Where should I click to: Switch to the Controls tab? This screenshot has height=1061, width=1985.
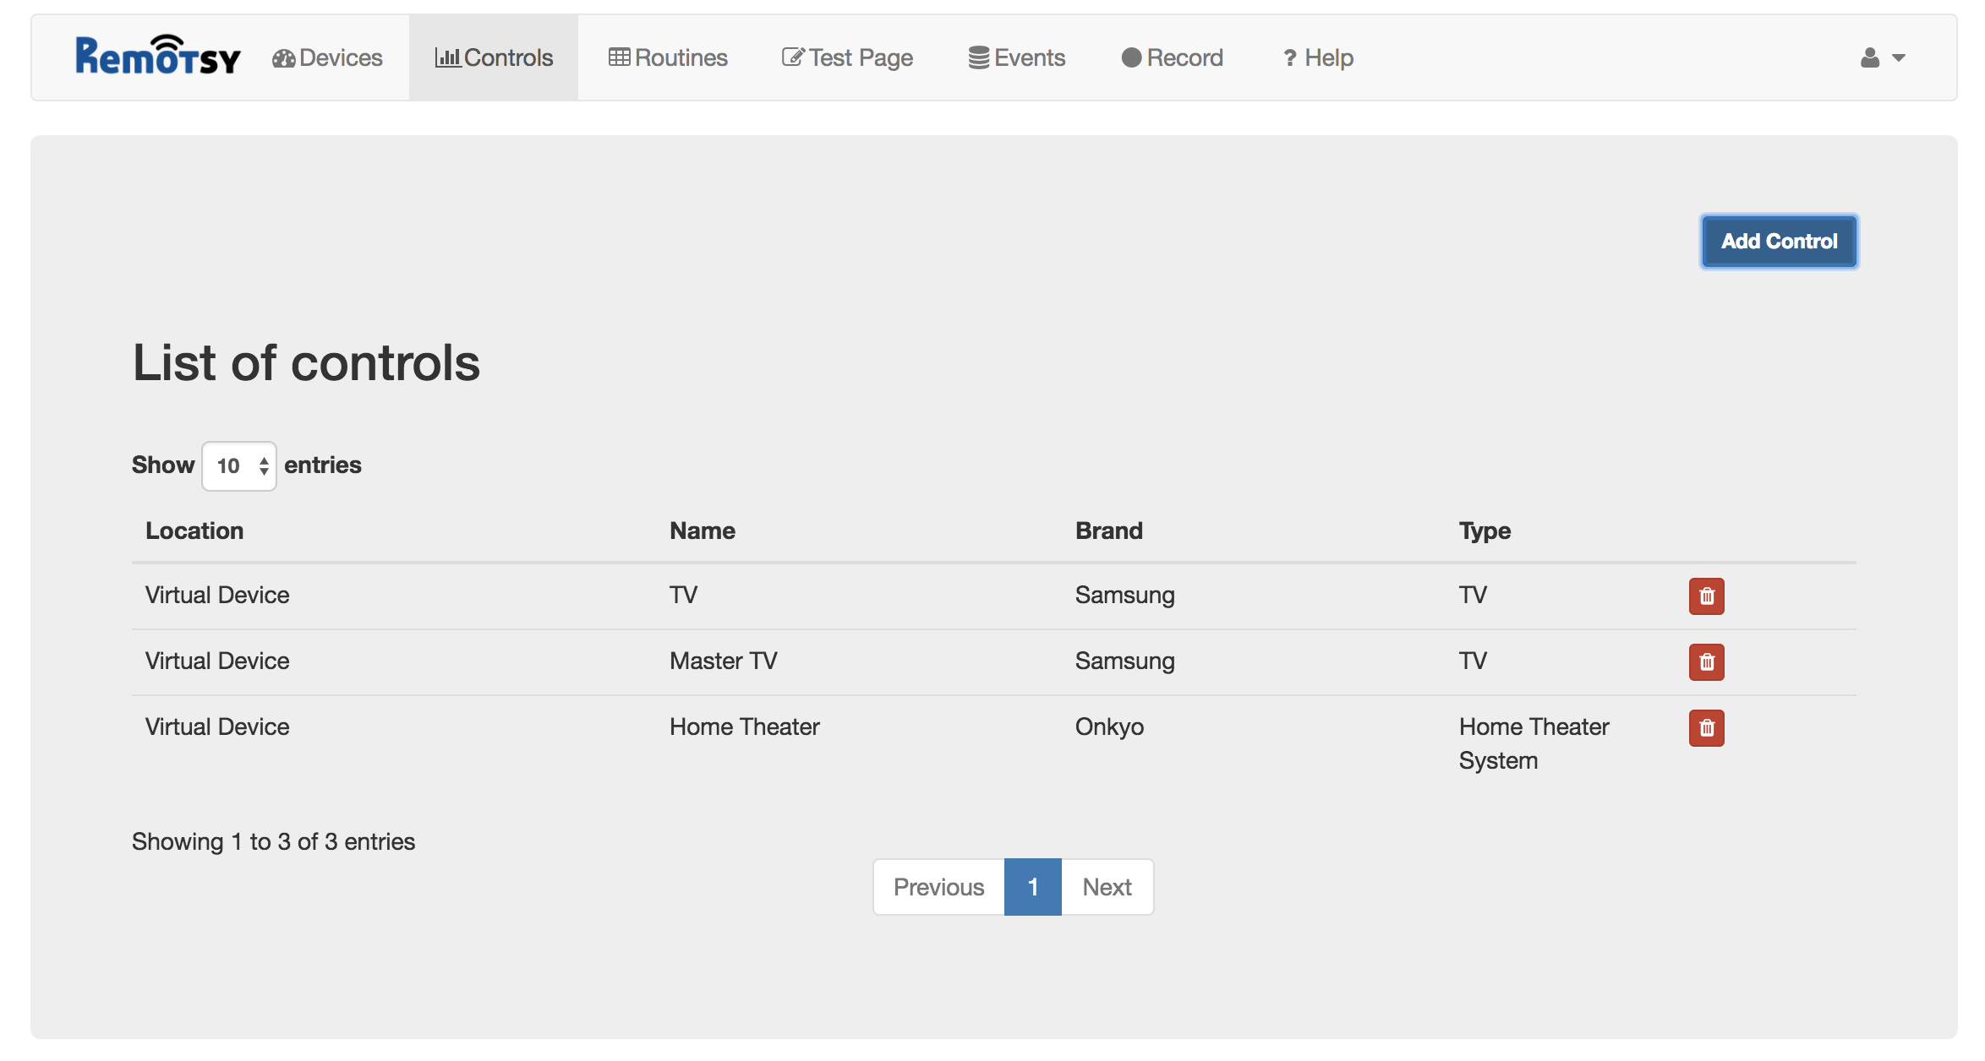tap(495, 57)
